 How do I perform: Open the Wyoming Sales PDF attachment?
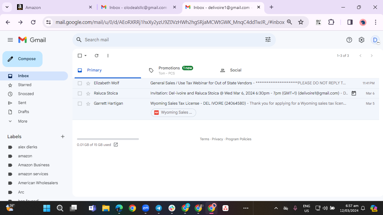tap(173, 112)
